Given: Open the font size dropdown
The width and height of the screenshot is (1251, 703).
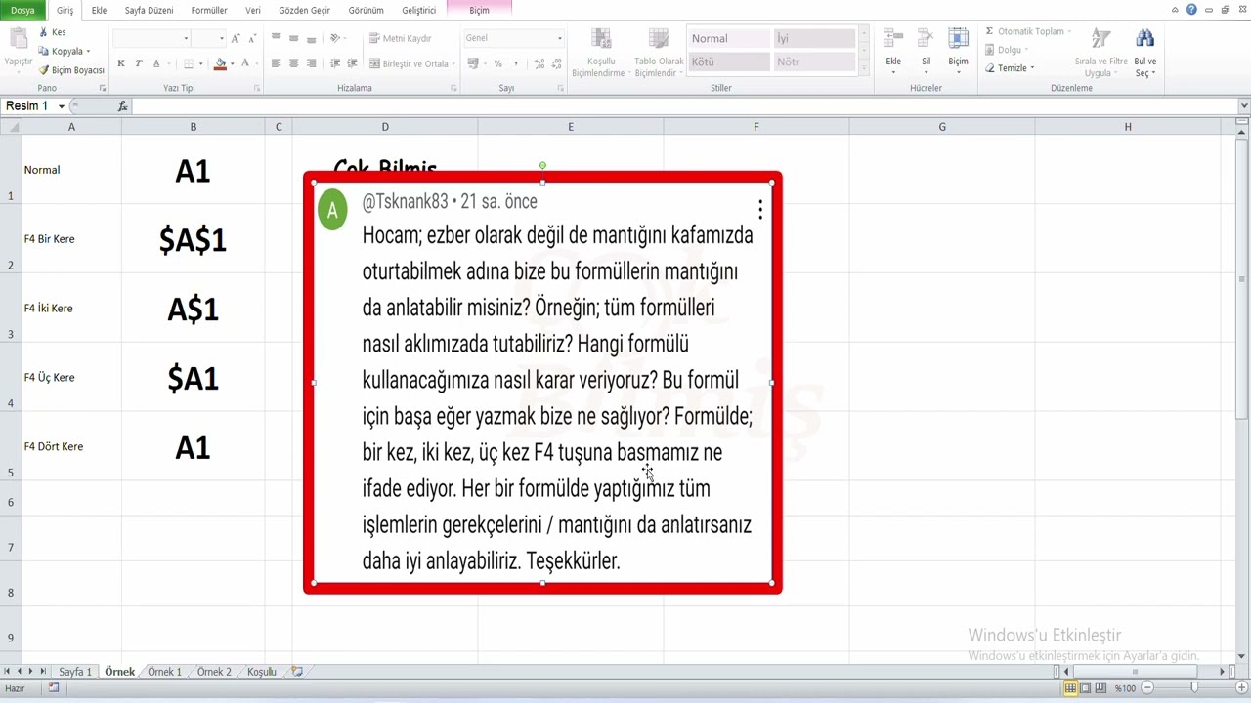Looking at the screenshot, I should click(x=222, y=38).
